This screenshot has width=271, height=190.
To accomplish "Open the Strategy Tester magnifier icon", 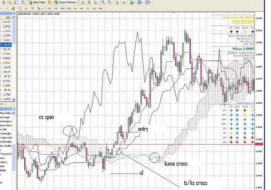I will [23, 3].
